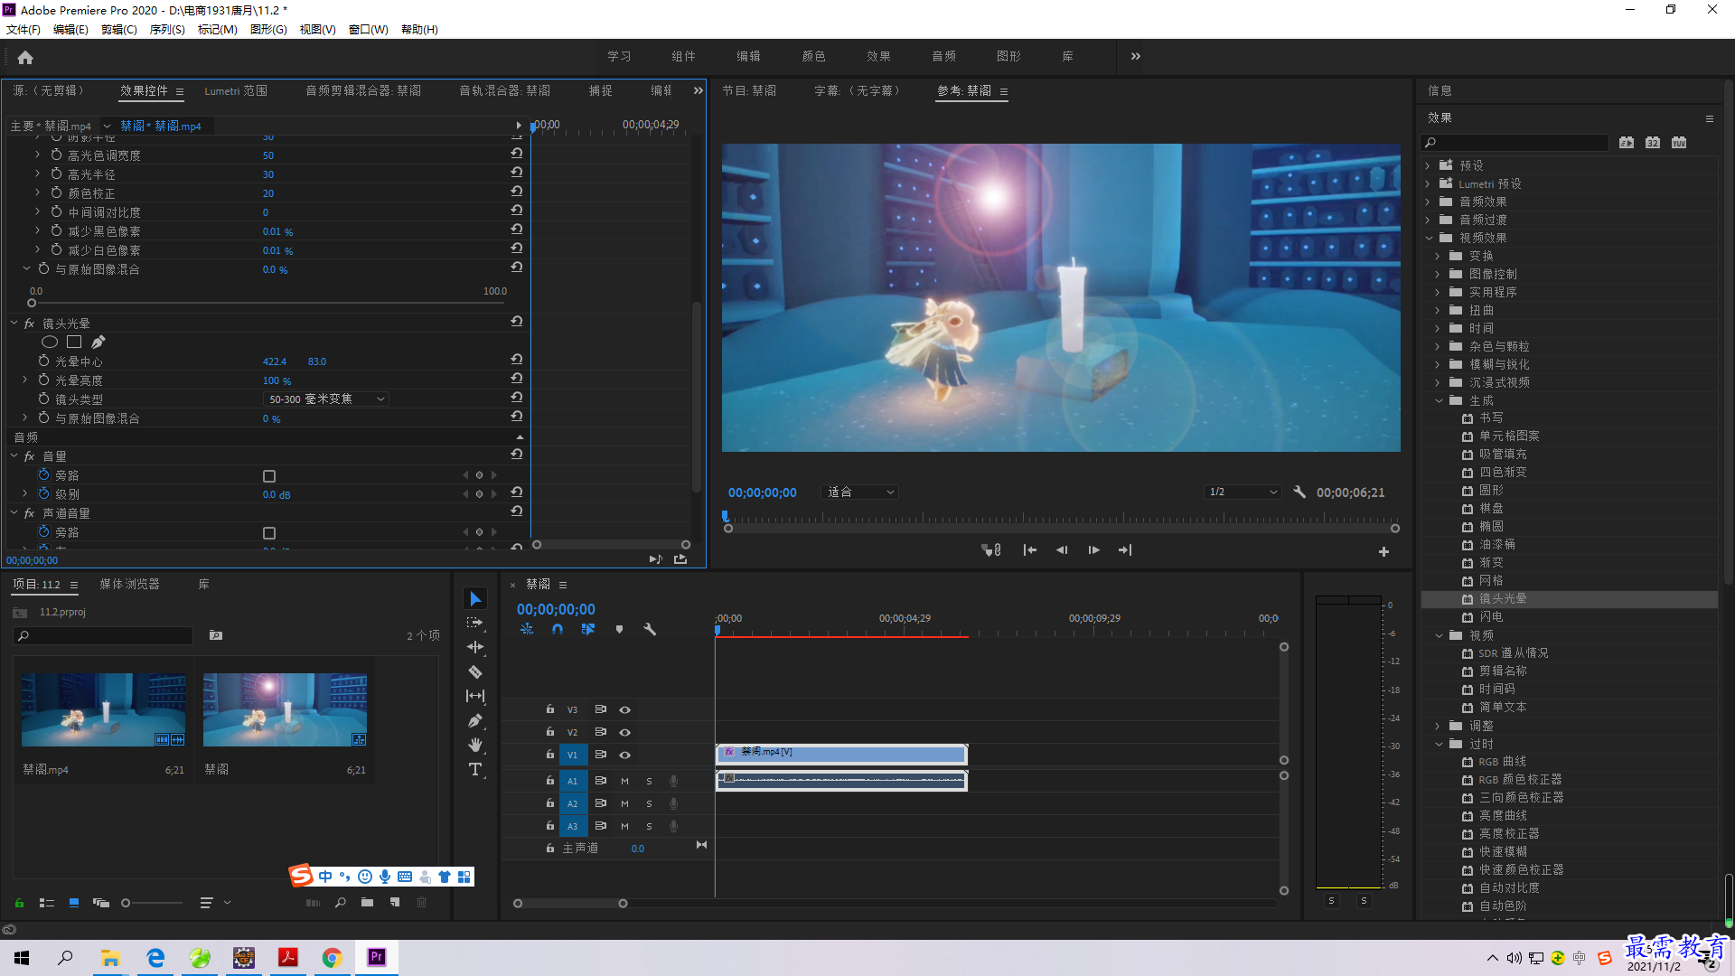This screenshot has height=976, width=1735.
Task: Select the Slip tool
Action: 475,697
